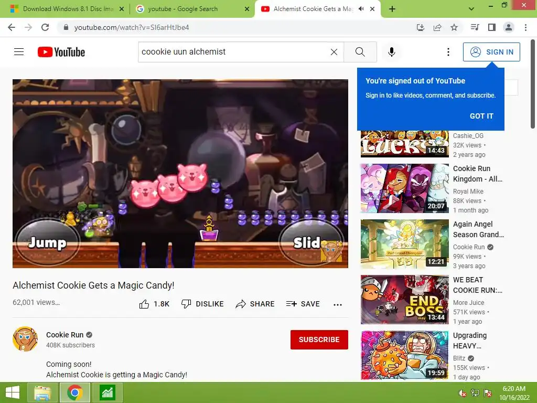This screenshot has height=403, width=537.
Task: Click Chrome icon in taskbar
Action: (74, 393)
